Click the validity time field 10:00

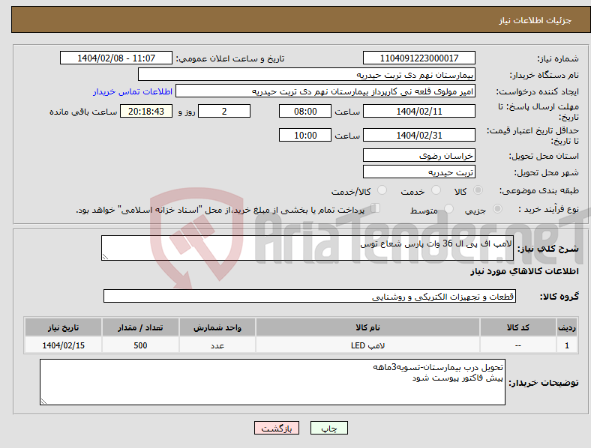coord(305,135)
